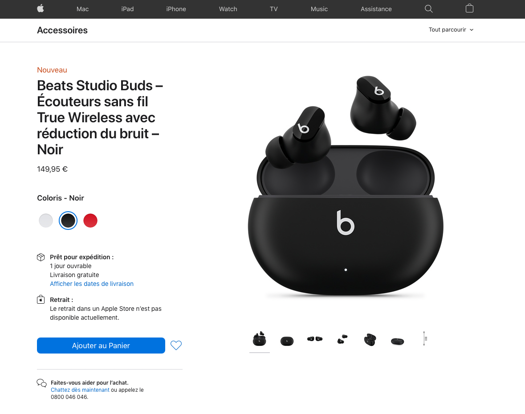Viewport: 525px width, 414px height.
Task: Show the charging cable thumbnail image
Action: pyautogui.click(x=424, y=338)
